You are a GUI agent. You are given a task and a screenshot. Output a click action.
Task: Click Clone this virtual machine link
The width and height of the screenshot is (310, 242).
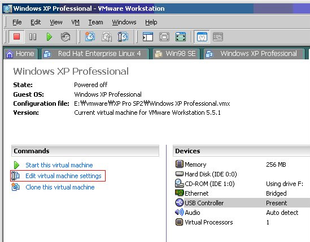(60, 187)
